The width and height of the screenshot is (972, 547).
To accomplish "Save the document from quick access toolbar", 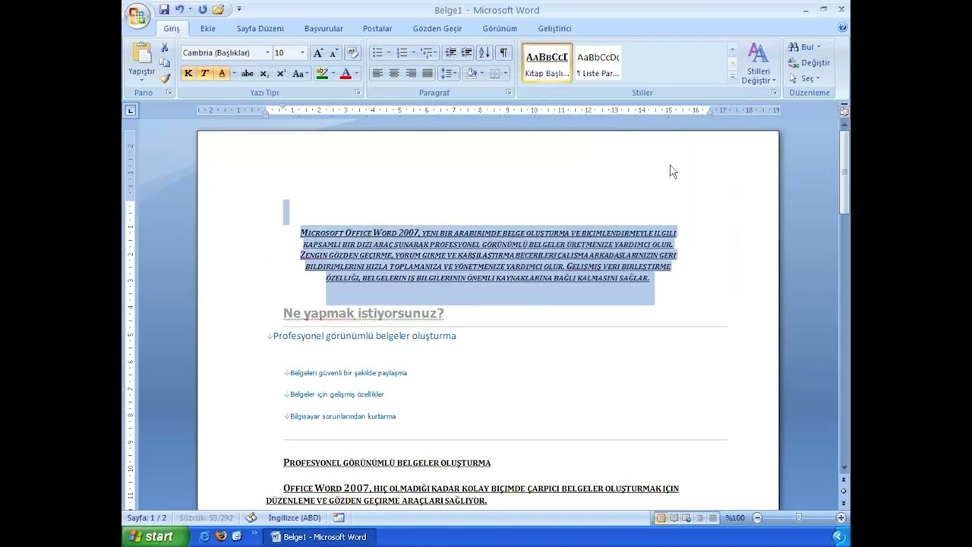I will pos(164,10).
